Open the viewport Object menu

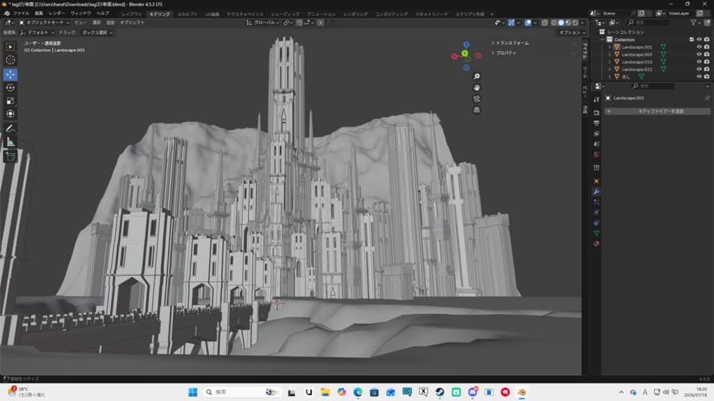tap(132, 22)
